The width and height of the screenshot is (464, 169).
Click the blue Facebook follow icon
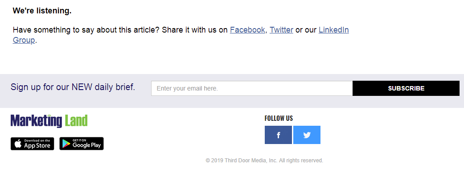[278, 135]
